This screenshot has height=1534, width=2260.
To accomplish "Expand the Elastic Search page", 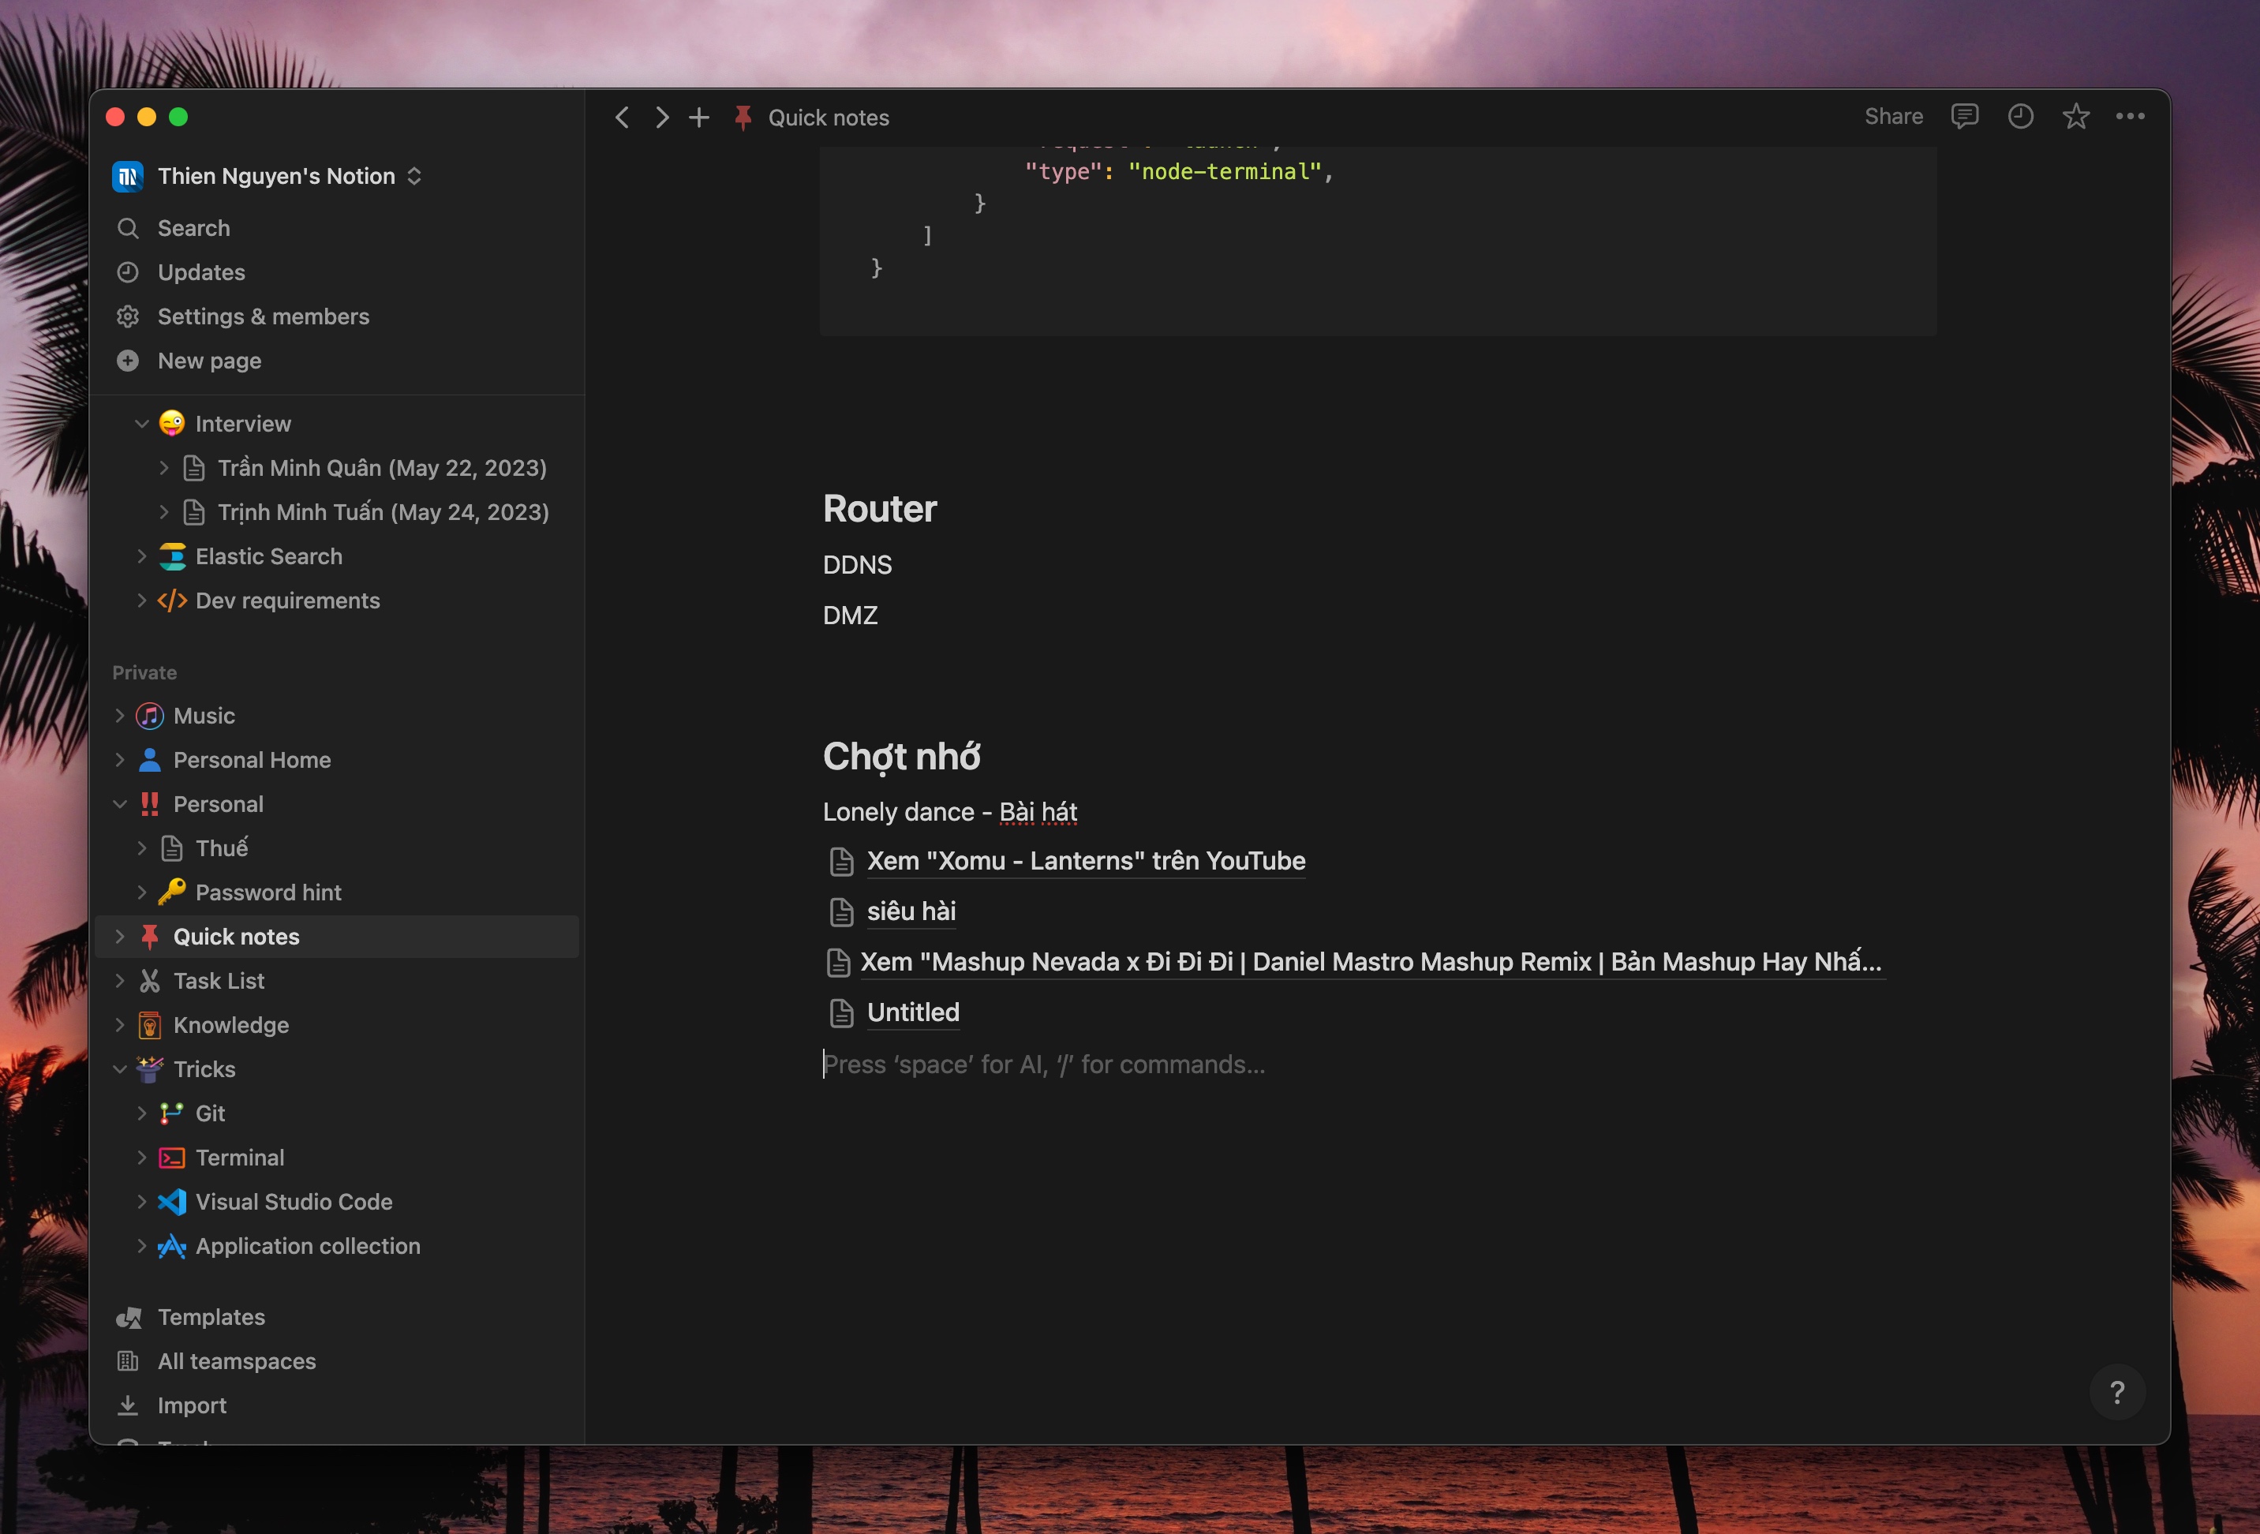I will point(142,556).
